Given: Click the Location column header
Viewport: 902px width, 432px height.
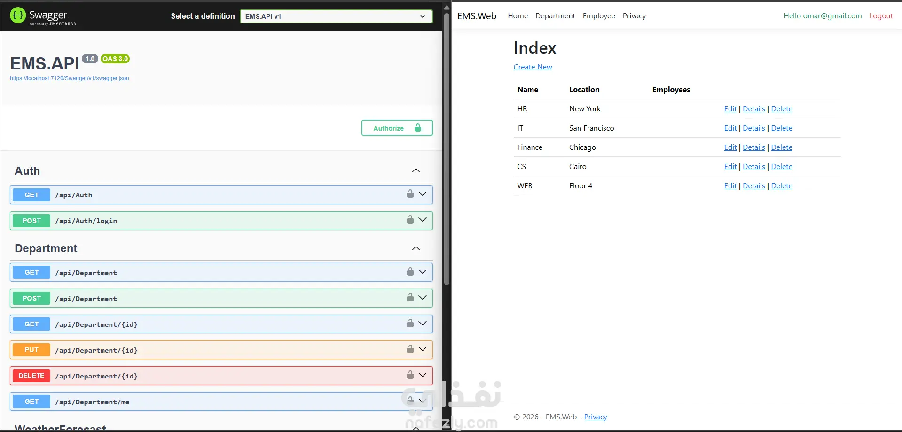Looking at the screenshot, I should pyautogui.click(x=584, y=90).
